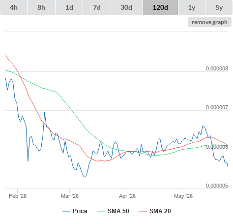Switch chart to 30d view
Image resolution: width=233 pixels, height=224 pixels.
pos(126,7)
